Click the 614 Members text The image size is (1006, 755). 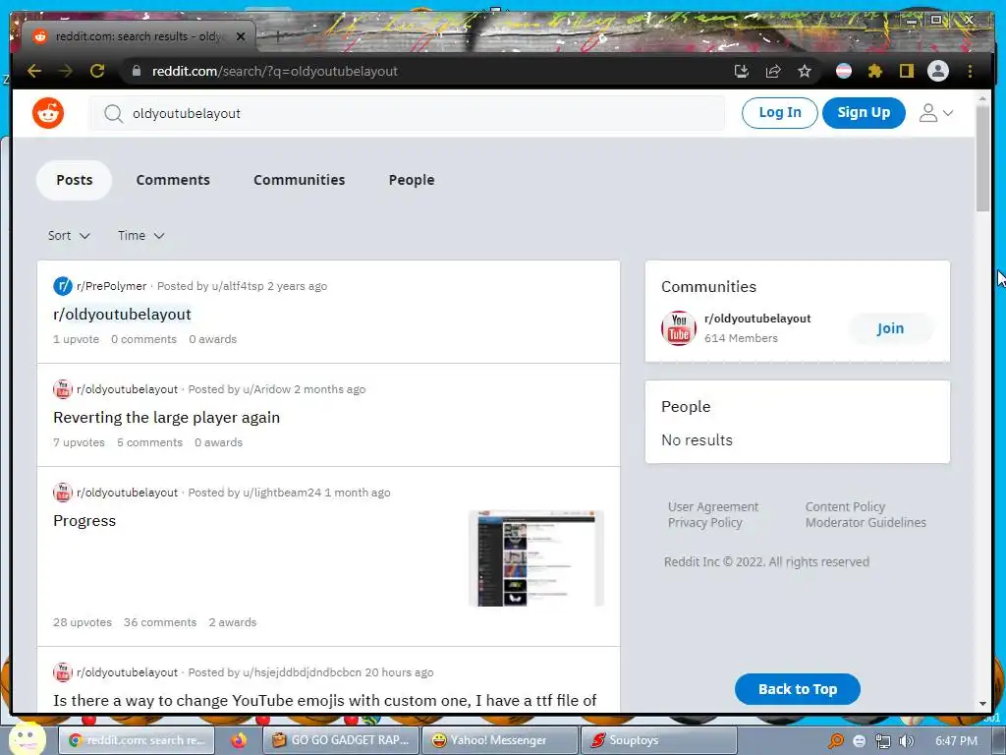pyautogui.click(x=741, y=338)
